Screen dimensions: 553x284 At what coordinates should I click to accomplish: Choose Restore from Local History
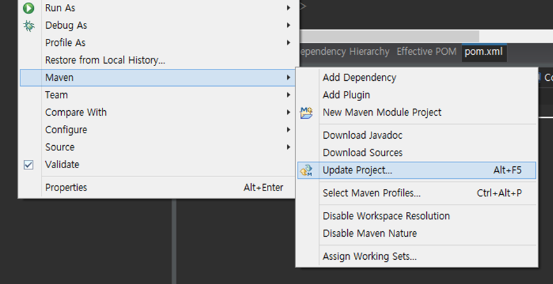pos(157,60)
